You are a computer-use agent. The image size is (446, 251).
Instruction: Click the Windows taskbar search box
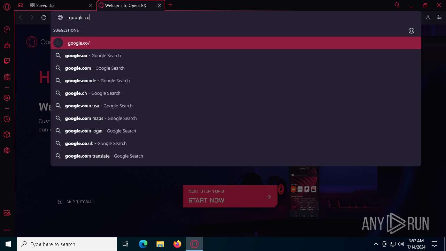coord(67,244)
